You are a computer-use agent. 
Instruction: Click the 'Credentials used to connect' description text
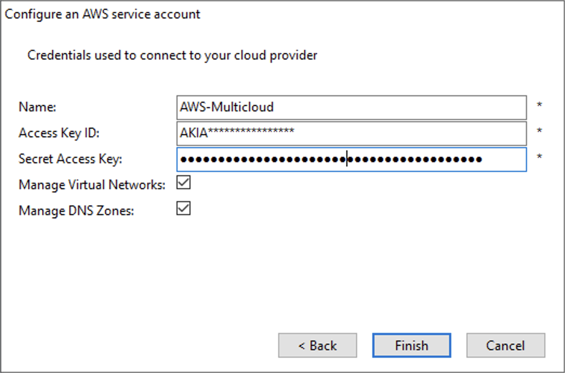(x=172, y=55)
